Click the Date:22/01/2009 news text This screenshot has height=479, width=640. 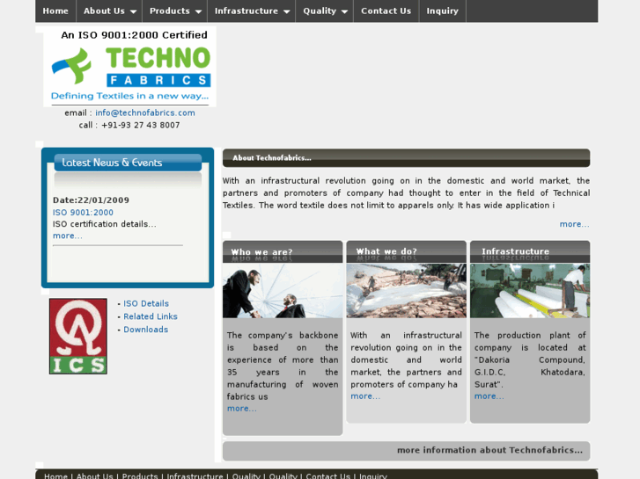coord(91,200)
